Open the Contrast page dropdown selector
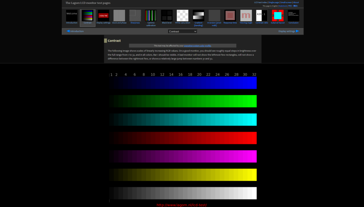 (x=182, y=31)
